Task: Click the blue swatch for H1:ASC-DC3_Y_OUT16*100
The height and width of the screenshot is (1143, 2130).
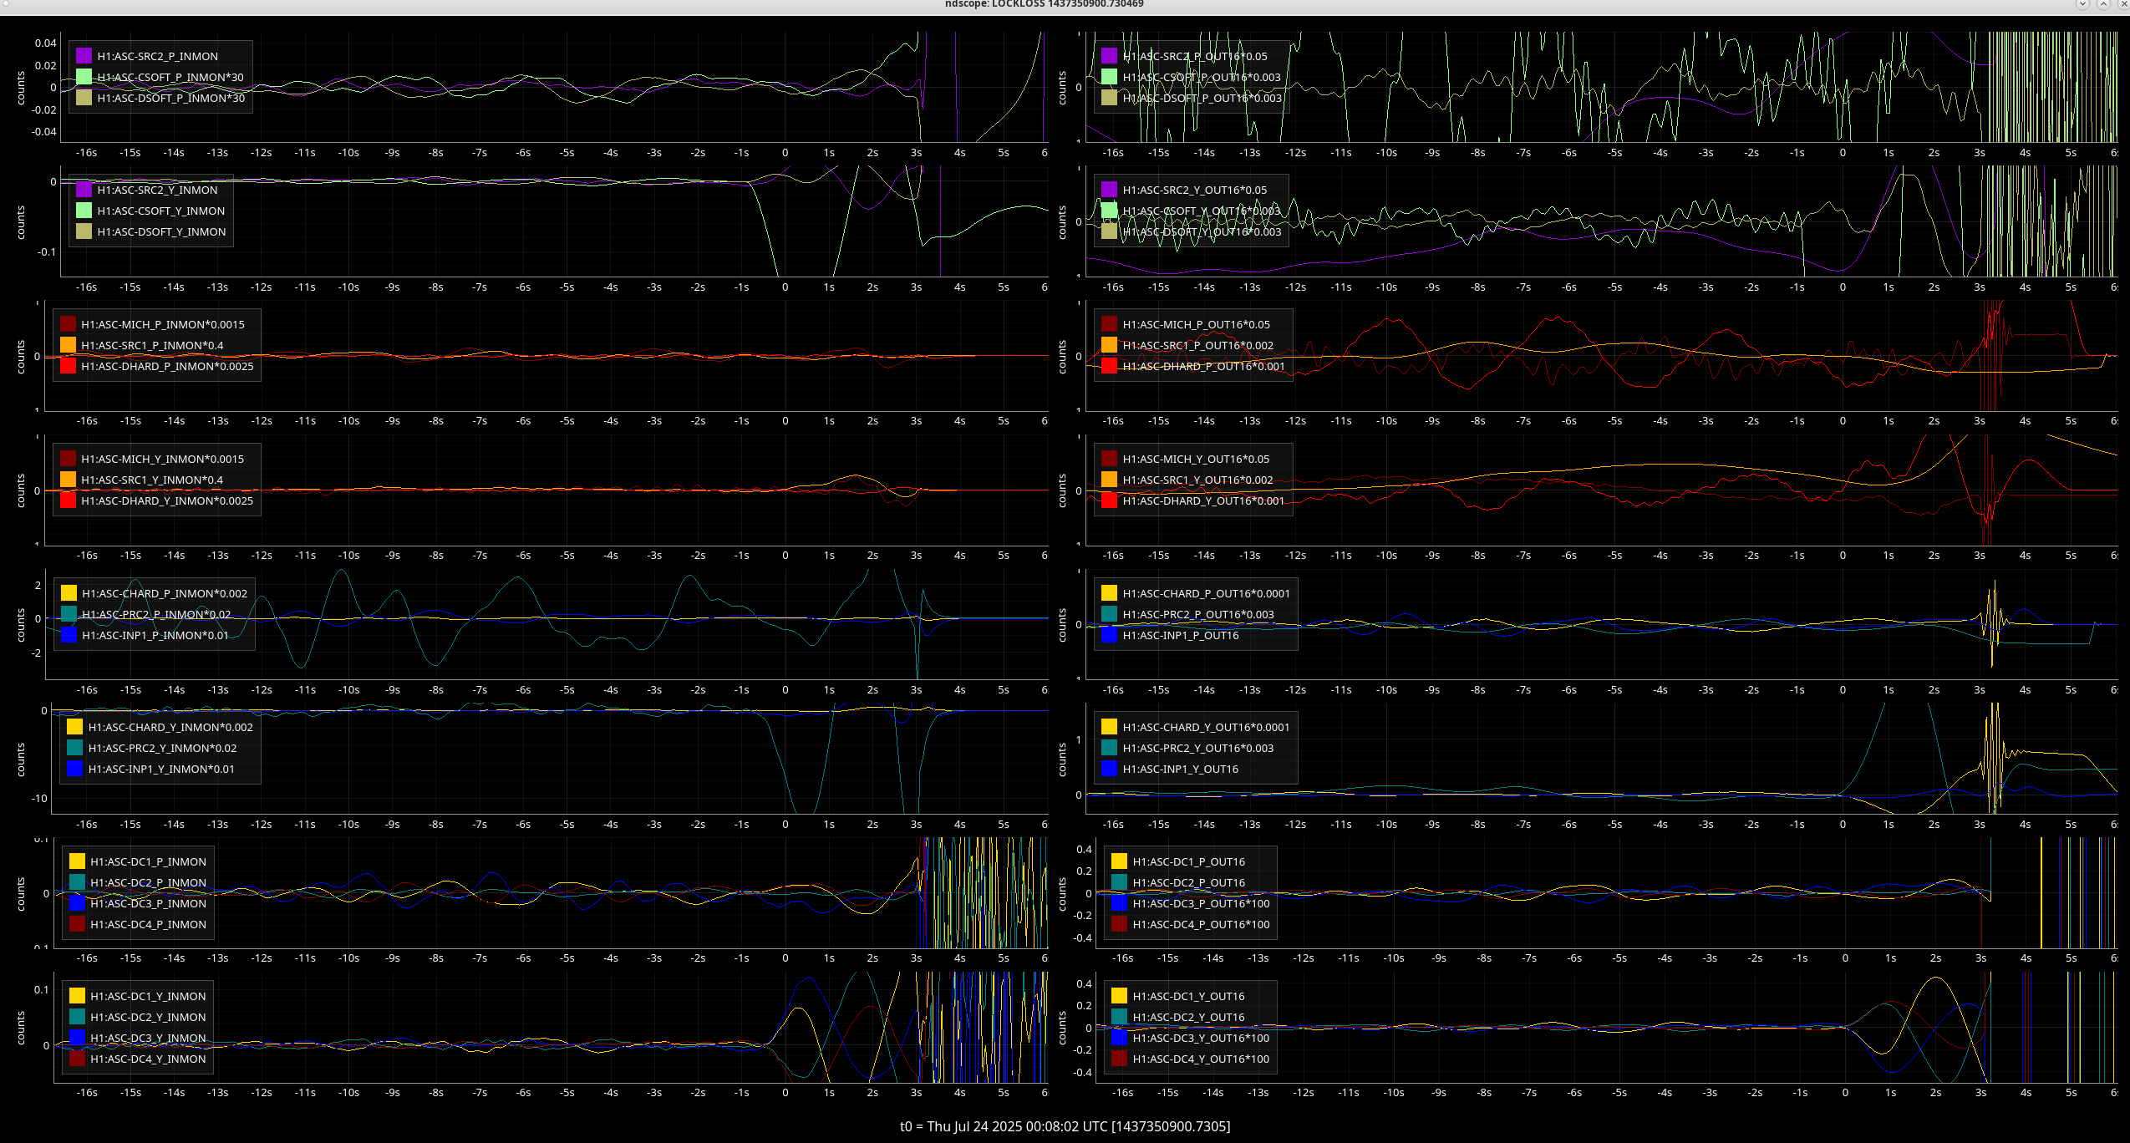Action: coord(1119,1038)
